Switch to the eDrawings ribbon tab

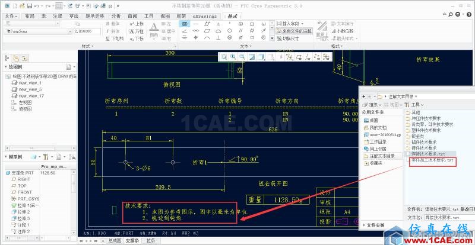click(x=205, y=16)
